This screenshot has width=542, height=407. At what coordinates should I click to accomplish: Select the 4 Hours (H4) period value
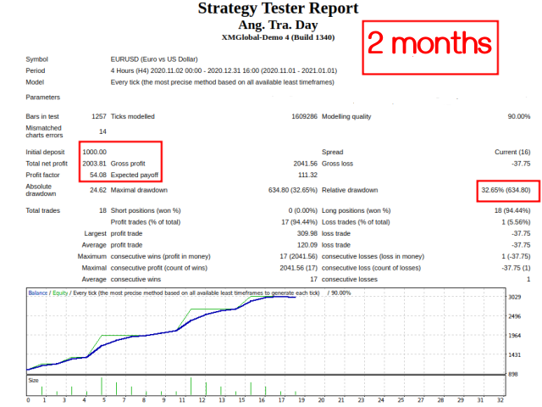point(224,70)
